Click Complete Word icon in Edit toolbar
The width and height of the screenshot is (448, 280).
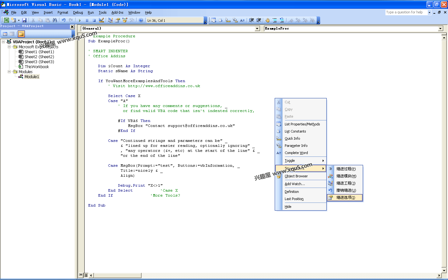pyautogui.click(x=242, y=20)
